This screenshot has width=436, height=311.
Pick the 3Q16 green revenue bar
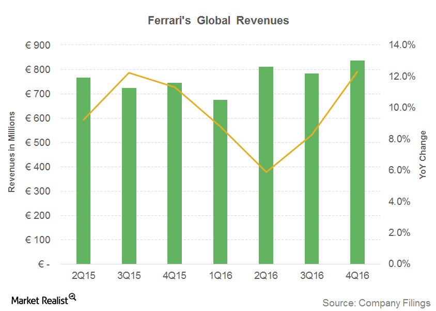[312, 169]
